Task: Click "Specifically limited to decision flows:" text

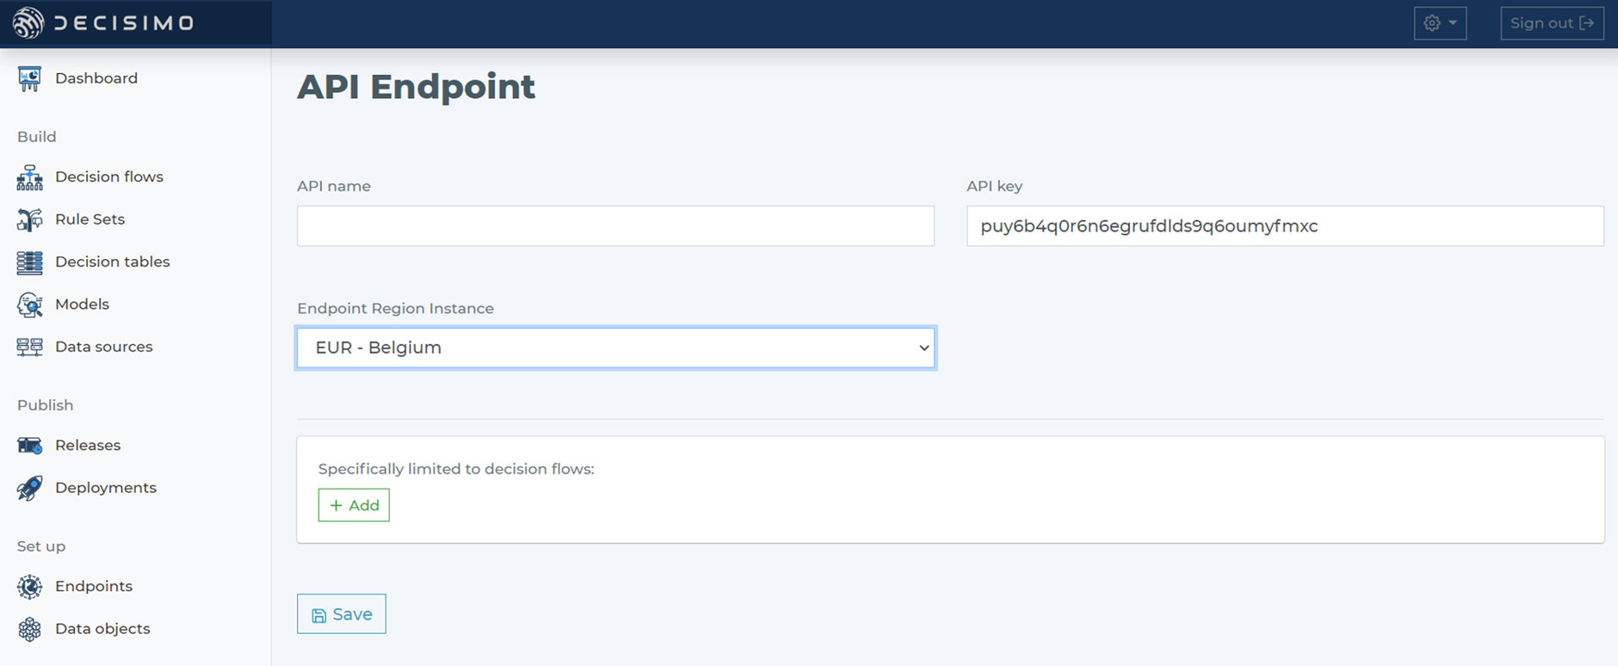Action: point(456,469)
